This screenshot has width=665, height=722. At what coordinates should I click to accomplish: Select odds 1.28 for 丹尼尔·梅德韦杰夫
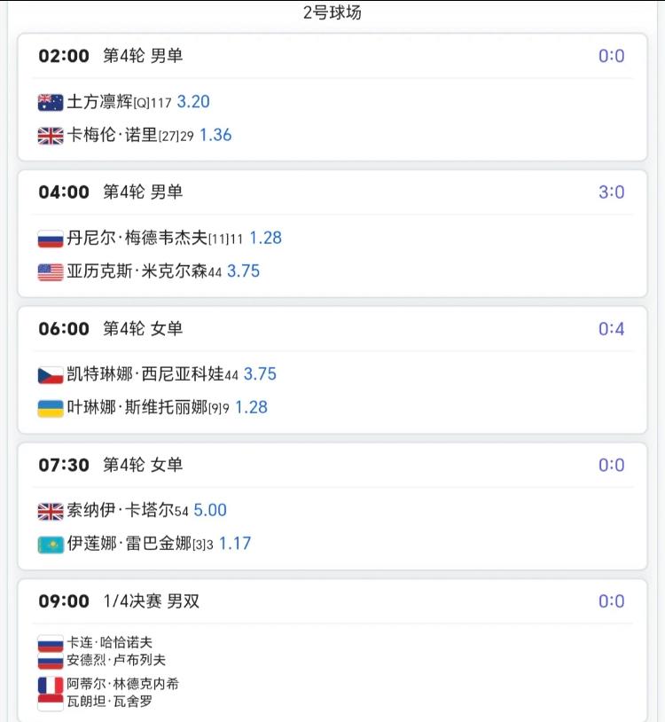point(265,238)
